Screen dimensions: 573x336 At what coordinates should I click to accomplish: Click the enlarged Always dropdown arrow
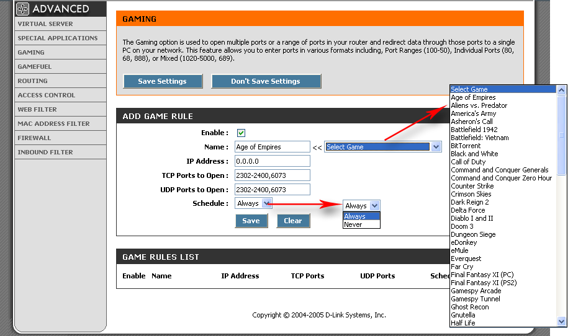(x=374, y=206)
